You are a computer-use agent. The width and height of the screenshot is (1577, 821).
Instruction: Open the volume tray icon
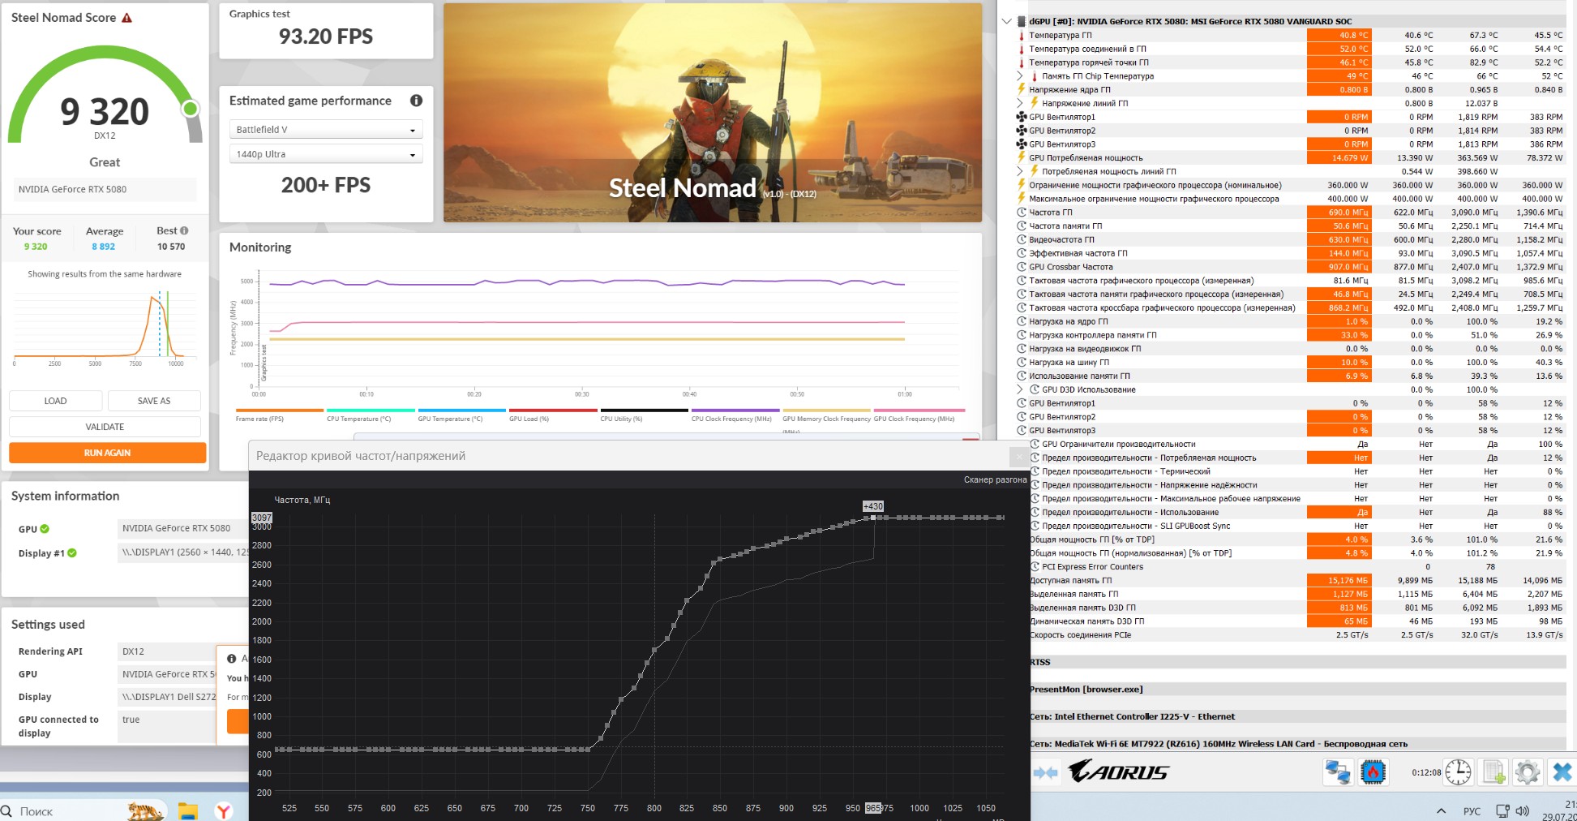click(1522, 811)
